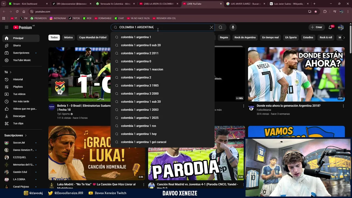Select the Estadios filter chip
The image size is (352, 198).
click(308, 37)
